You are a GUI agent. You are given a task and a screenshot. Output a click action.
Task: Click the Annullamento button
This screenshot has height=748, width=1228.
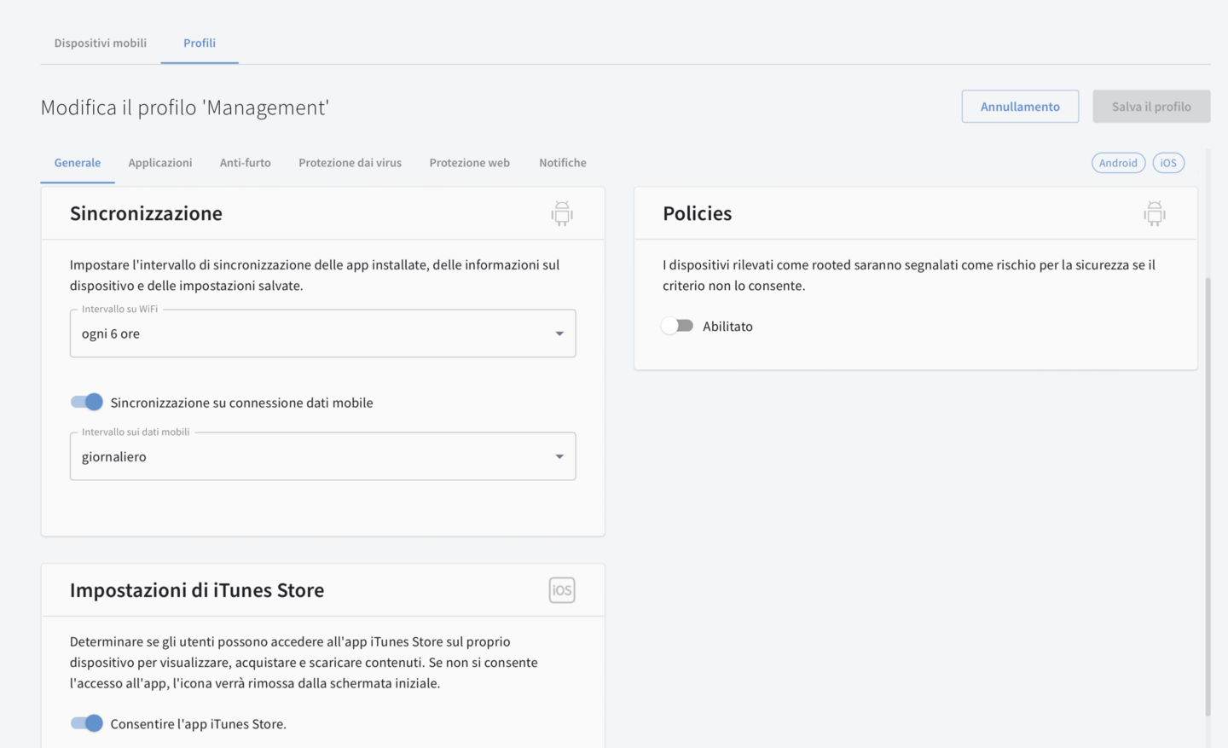pyautogui.click(x=1020, y=107)
